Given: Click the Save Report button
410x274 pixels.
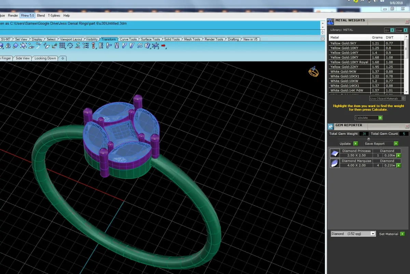Looking at the screenshot, I should point(381,144).
